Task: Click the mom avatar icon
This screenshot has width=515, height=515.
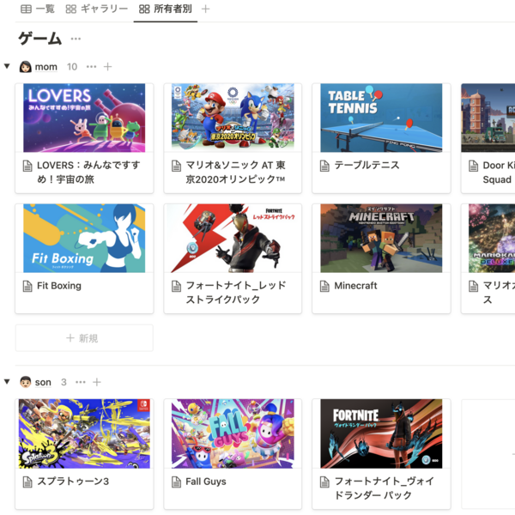Action: click(25, 67)
